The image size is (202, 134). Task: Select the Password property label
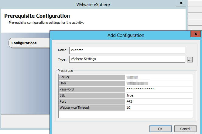click(x=92, y=89)
